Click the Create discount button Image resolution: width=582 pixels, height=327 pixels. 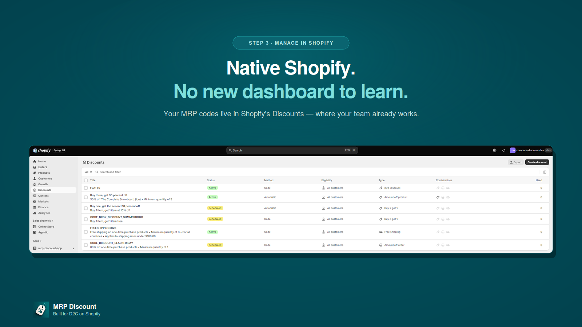point(537,162)
